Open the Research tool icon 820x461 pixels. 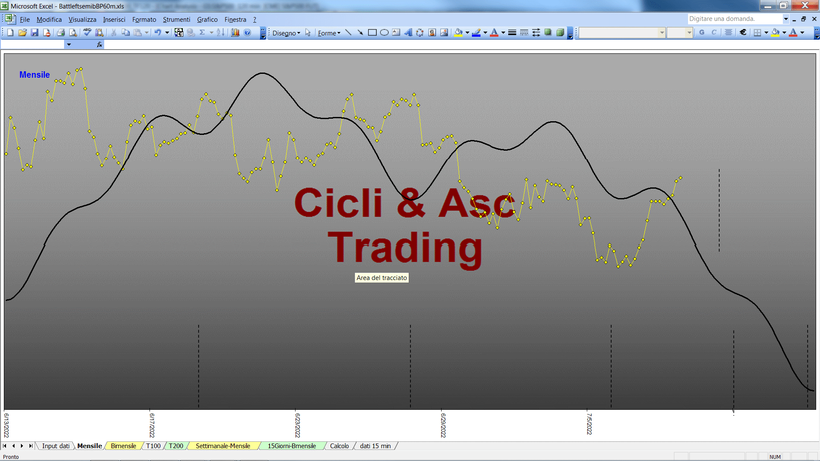[100, 32]
